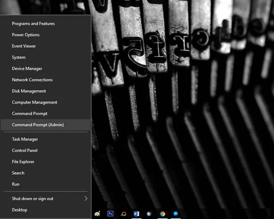The image size is (274, 219).
Task: Show the Desktop via menu entry
Action: point(45,210)
